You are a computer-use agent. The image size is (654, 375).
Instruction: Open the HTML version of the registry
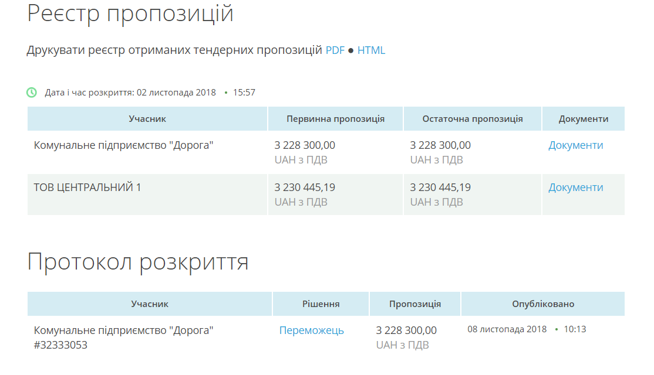tap(371, 50)
